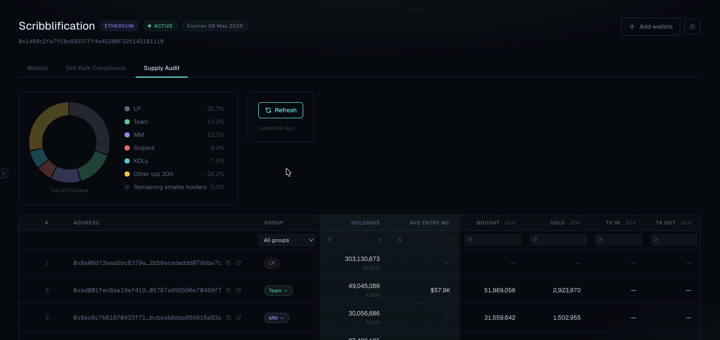The width and height of the screenshot is (720, 340).
Task: Click sold value 2,923,970
Action: click(x=567, y=290)
